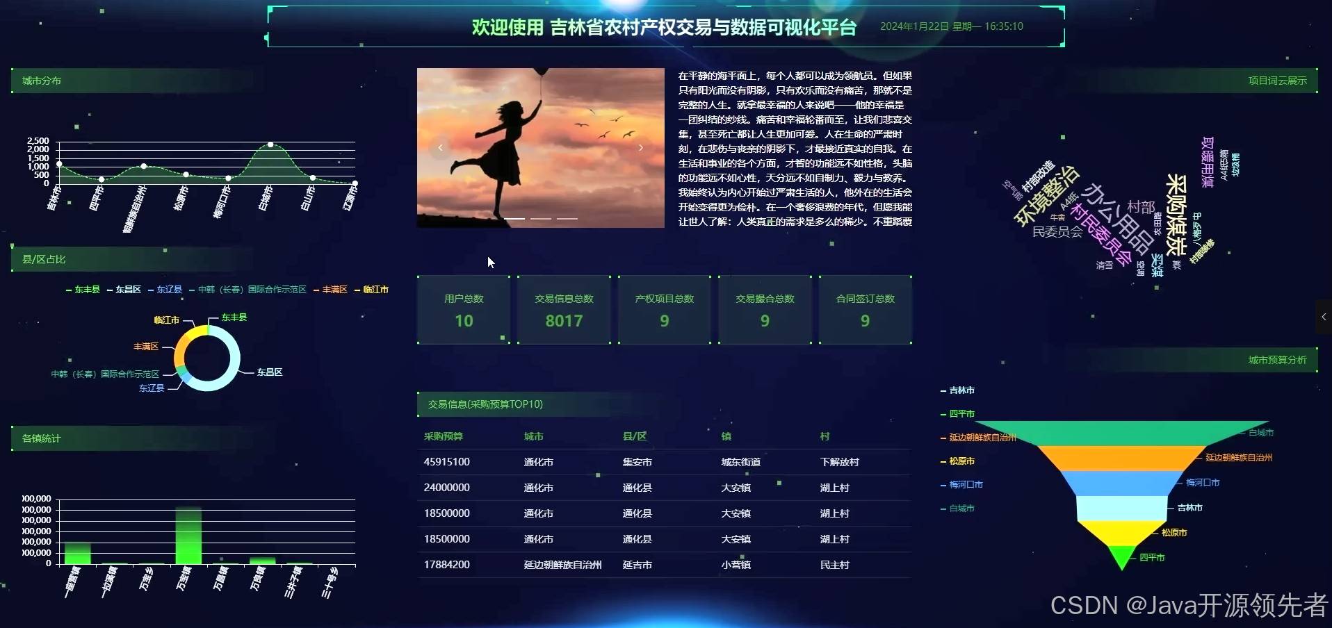The height and width of the screenshot is (628, 1332).
Task: Click the orange 延边朝鲜族自治州 funnel layer
Action: 1121,458
